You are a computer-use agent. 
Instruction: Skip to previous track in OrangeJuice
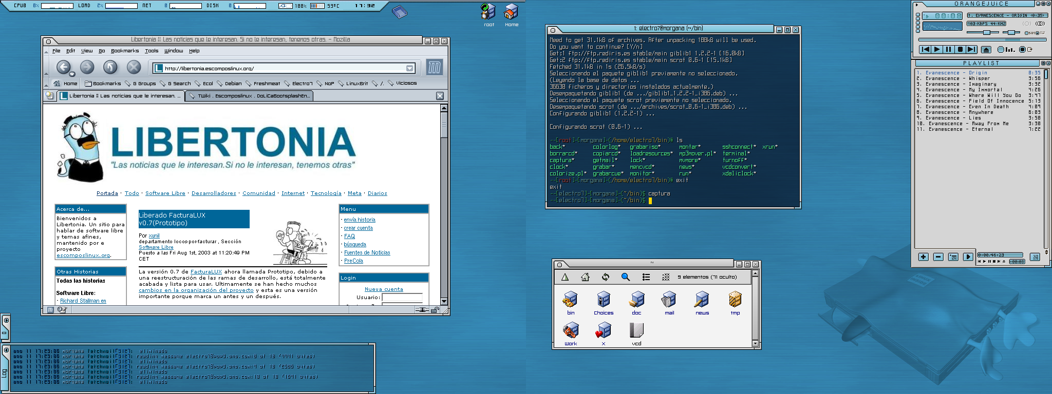pos(926,49)
